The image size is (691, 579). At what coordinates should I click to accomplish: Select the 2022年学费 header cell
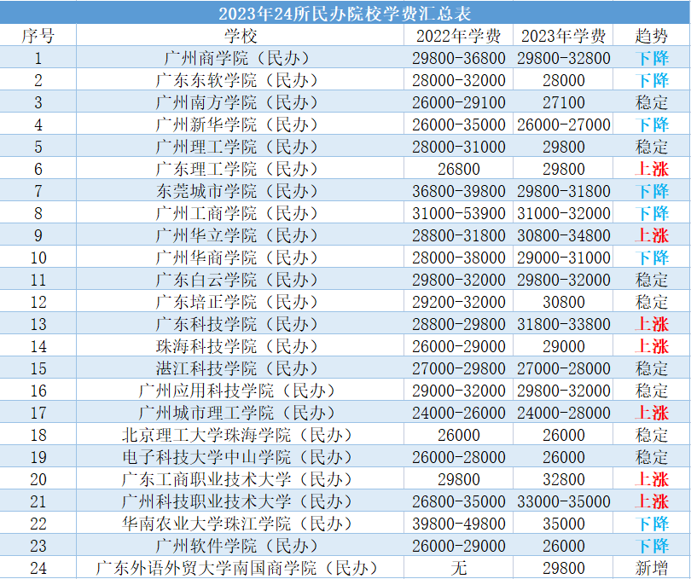[x=458, y=36]
